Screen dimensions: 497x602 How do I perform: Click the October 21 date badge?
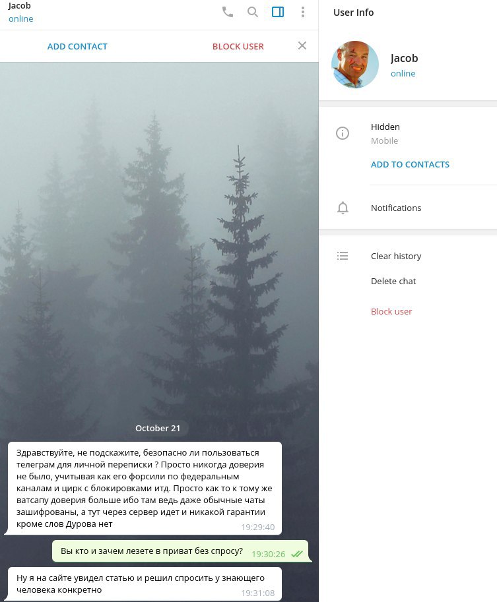[x=158, y=428]
